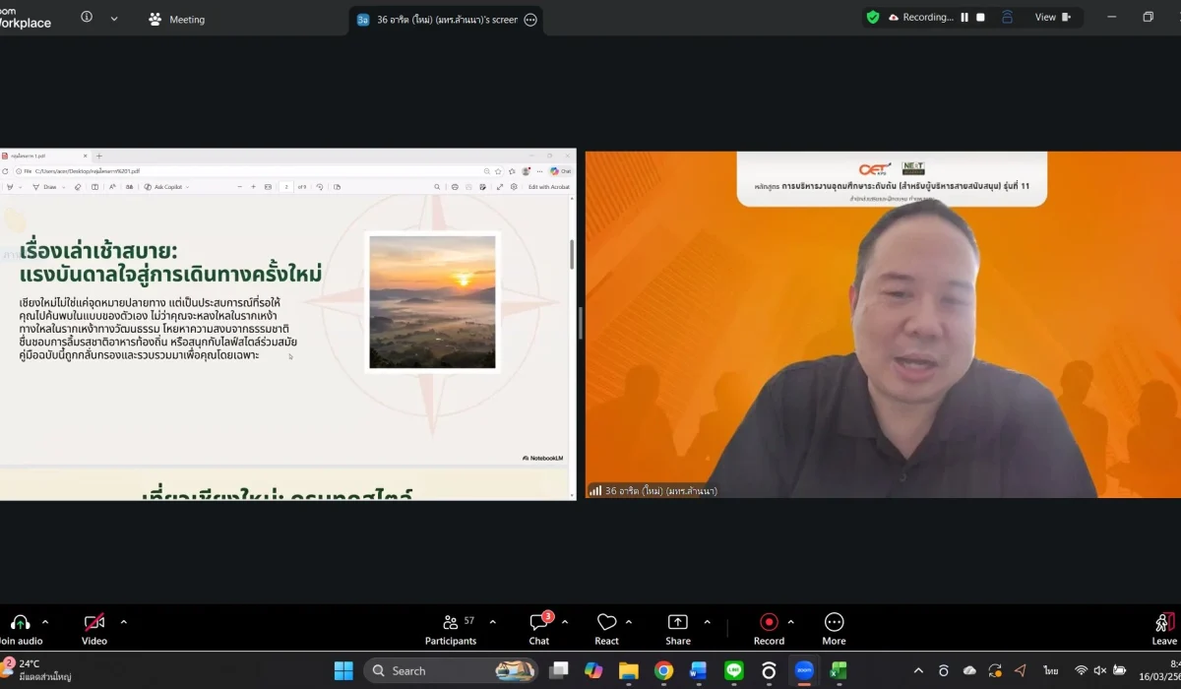Viewport: 1181px width, 689px height.
Task: Expand the Video options arrow
Action: pos(123,622)
